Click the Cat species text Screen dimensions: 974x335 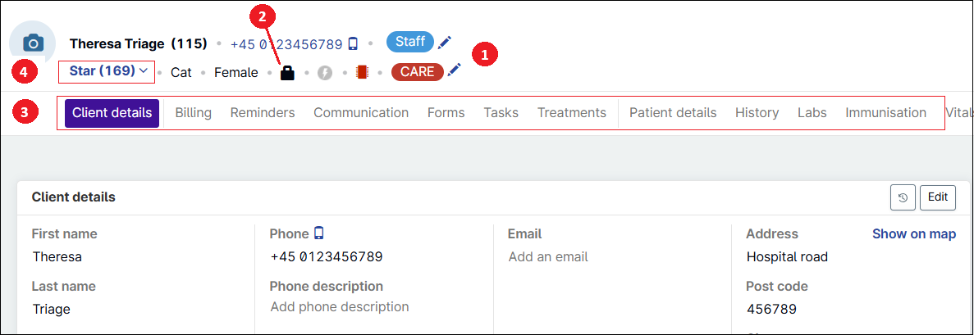[181, 73]
